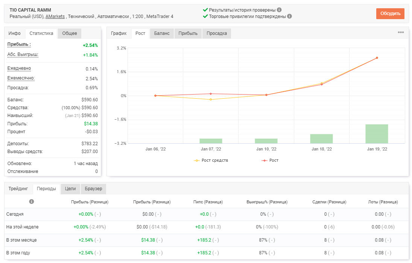Click the Jan 19 data point on Рост line

[377, 58]
